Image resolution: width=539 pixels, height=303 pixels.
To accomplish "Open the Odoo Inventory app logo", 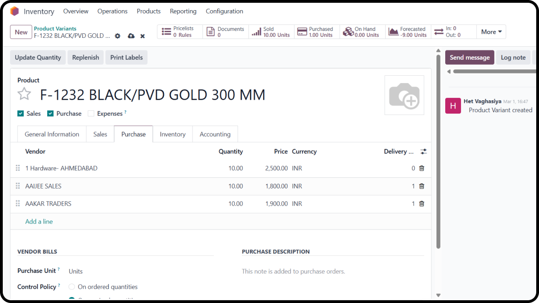I will [14, 11].
